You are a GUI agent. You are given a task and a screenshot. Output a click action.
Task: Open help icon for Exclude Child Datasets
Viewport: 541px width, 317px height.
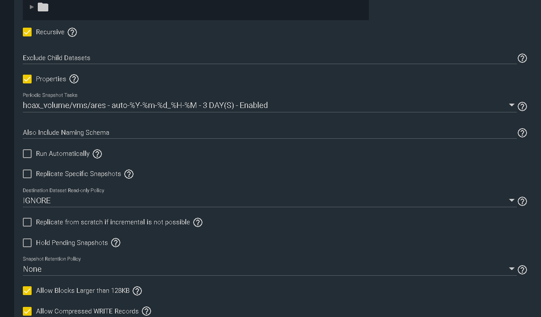point(522,58)
